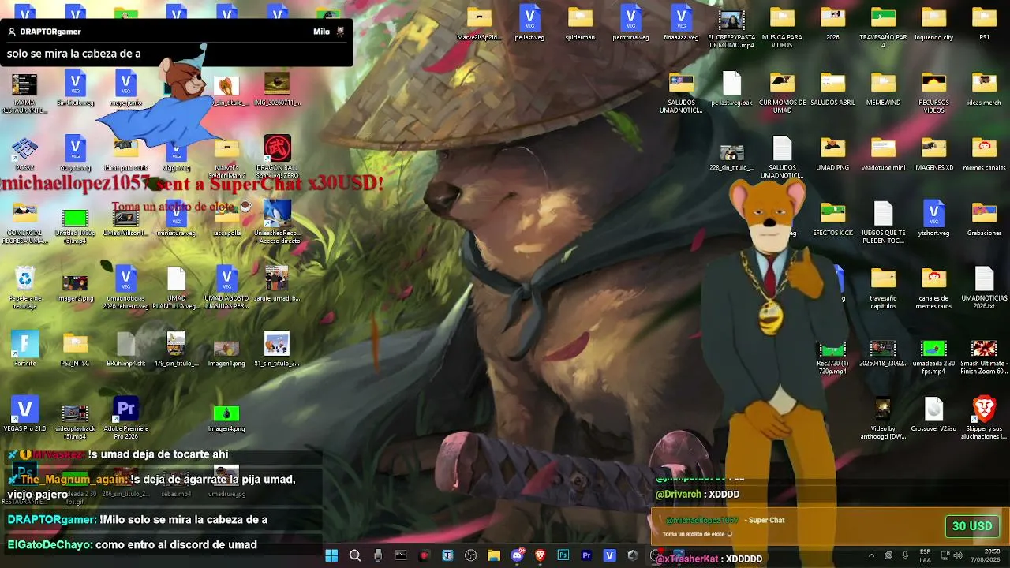Select the travesaño capitulos folder
The height and width of the screenshot is (568, 1010).
point(883,289)
